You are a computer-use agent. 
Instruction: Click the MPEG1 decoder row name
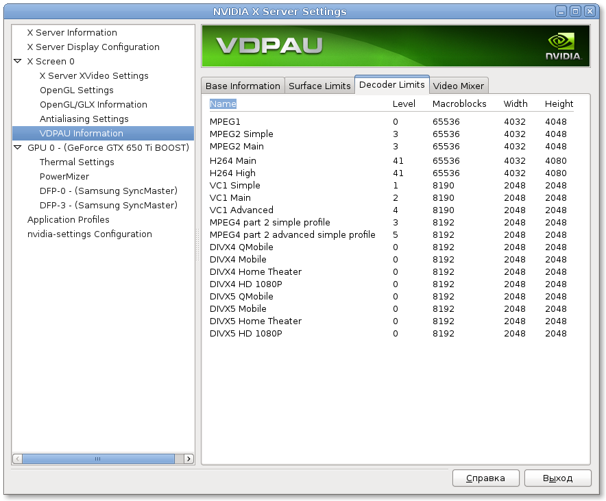pyautogui.click(x=225, y=122)
